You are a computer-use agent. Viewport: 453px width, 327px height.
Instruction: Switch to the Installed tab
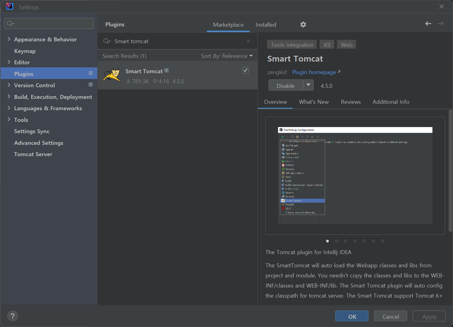[x=265, y=24]
